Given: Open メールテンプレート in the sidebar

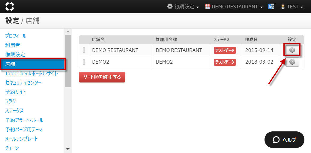Looking at the screenshot, I should [22, 139].
